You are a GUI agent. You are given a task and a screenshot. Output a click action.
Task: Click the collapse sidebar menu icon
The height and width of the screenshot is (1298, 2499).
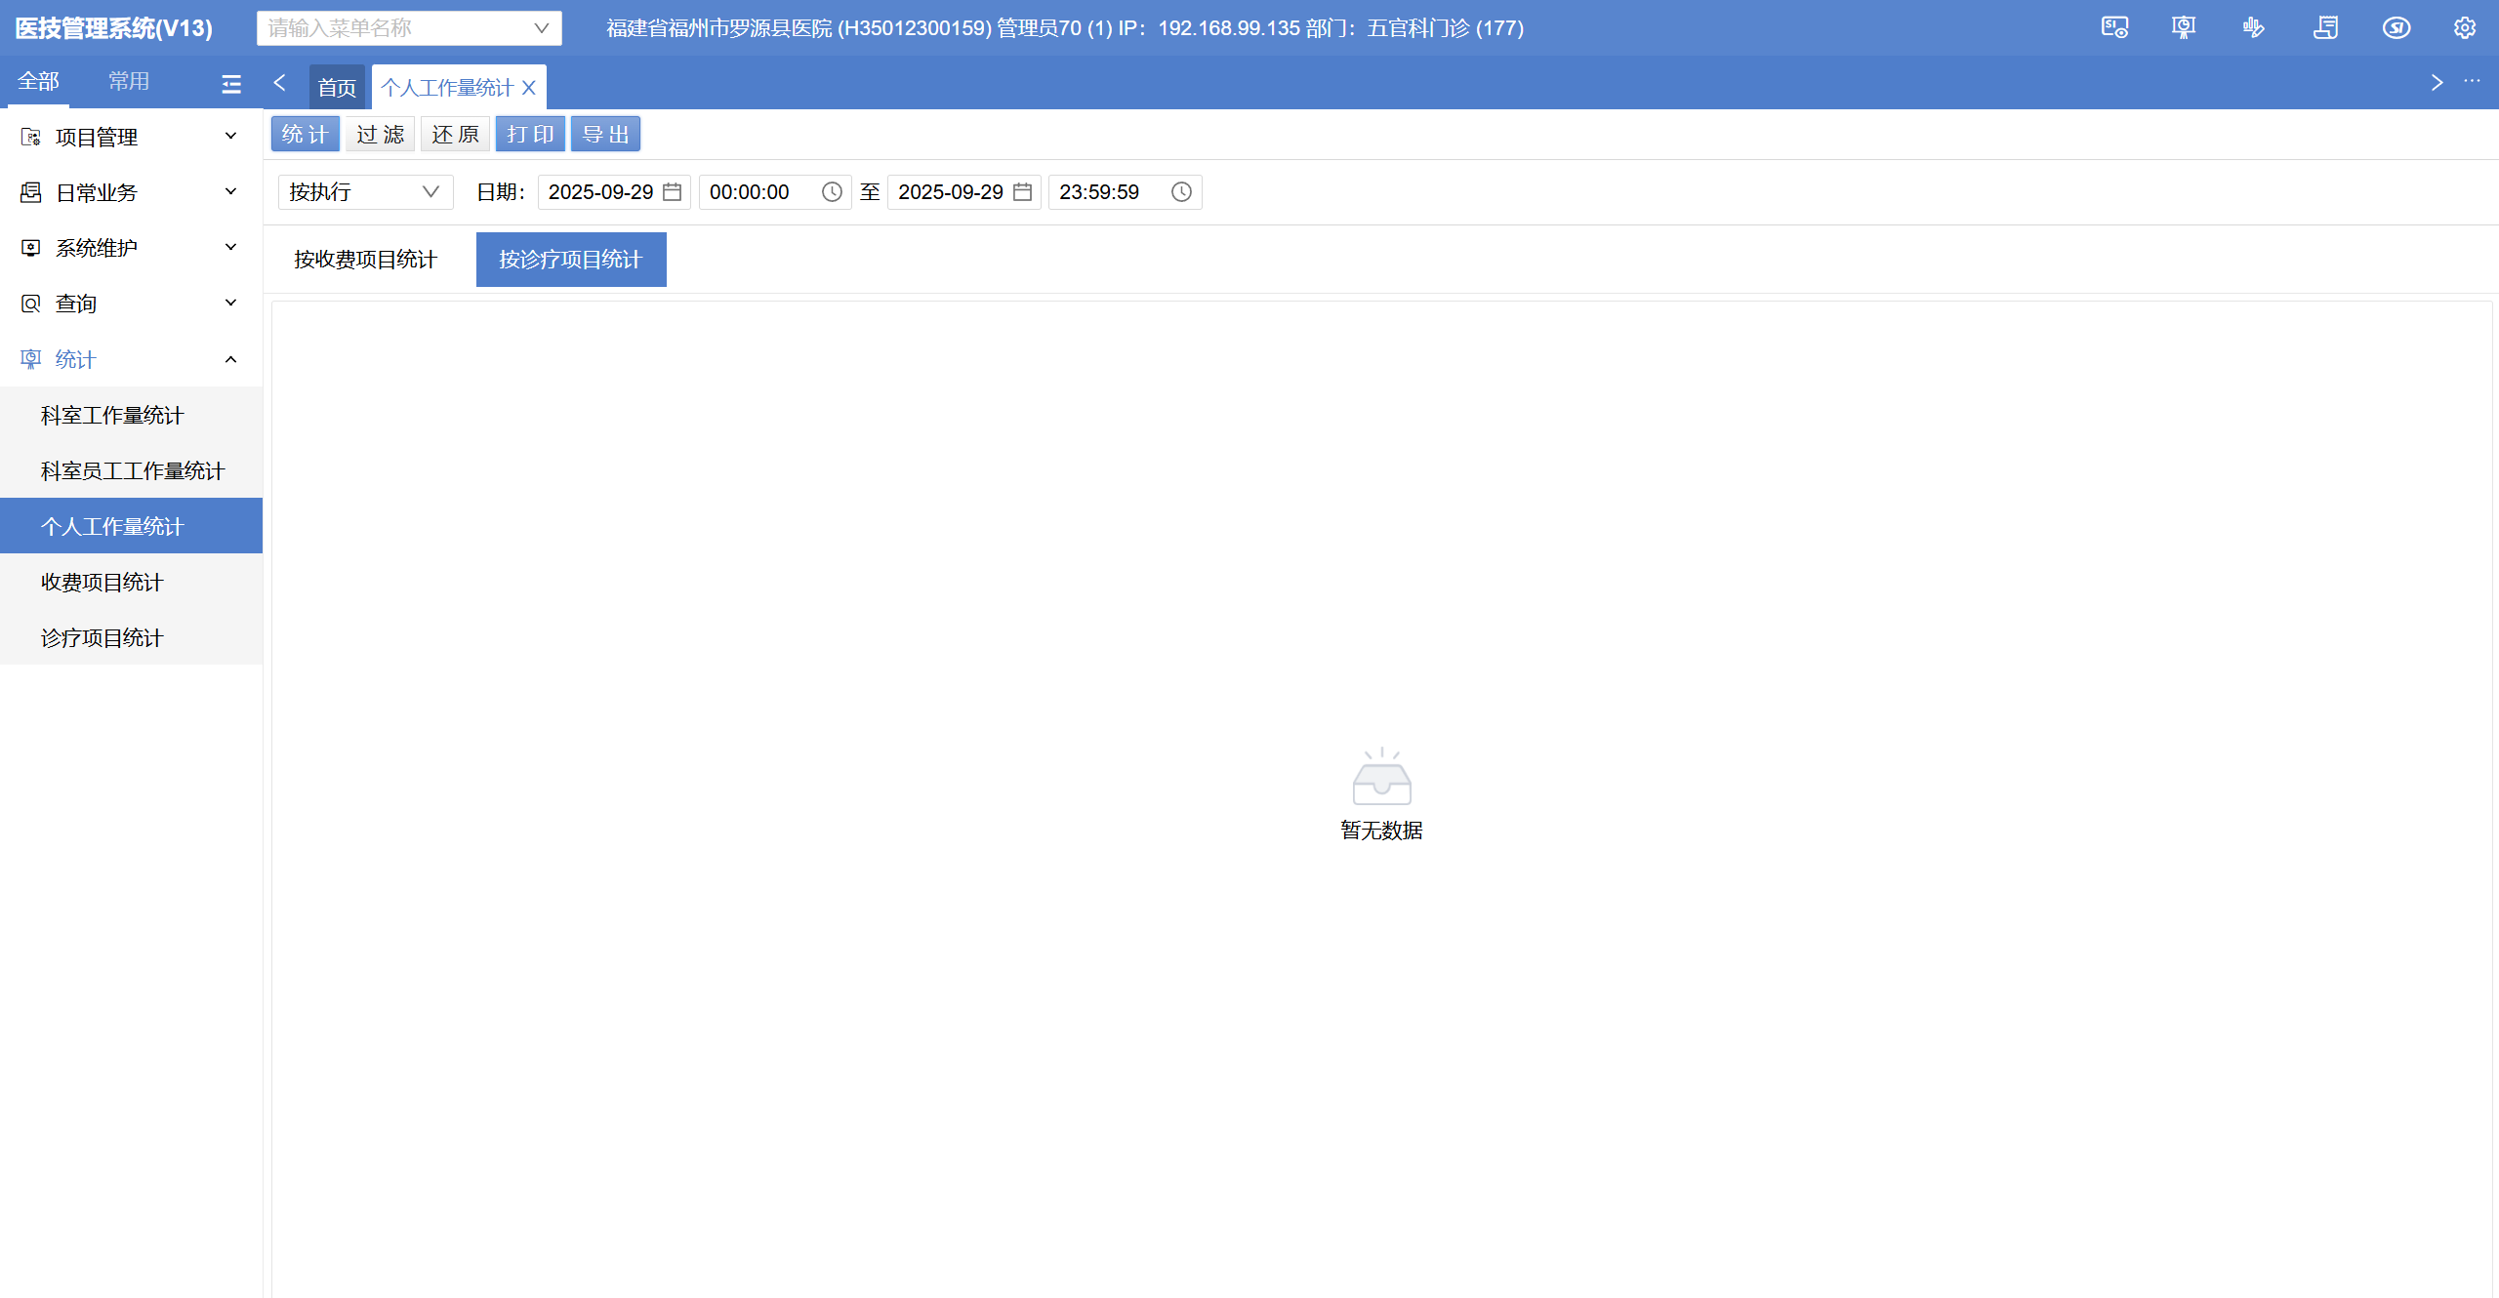[x=231, y=84]
